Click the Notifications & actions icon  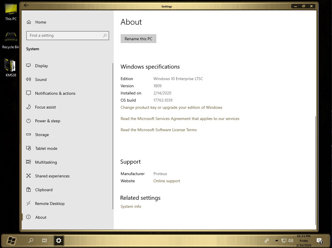[x=29, y=93]
